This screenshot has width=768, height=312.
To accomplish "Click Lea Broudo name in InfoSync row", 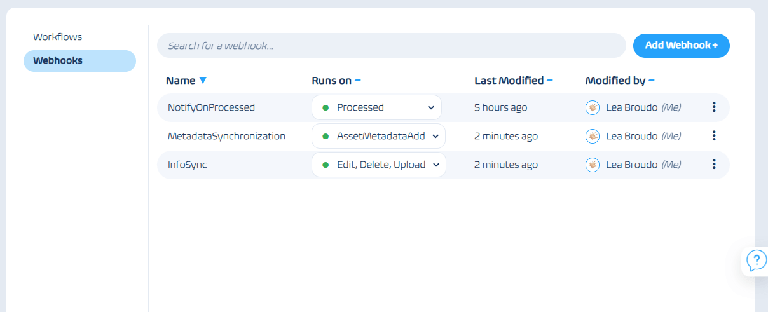I will point(632,165).
